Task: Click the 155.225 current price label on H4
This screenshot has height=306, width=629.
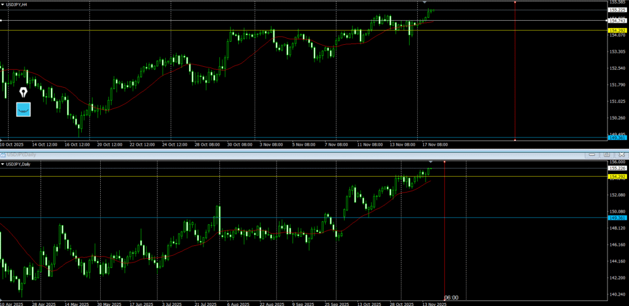Action: pyautogui.click(x=617, y=10)
